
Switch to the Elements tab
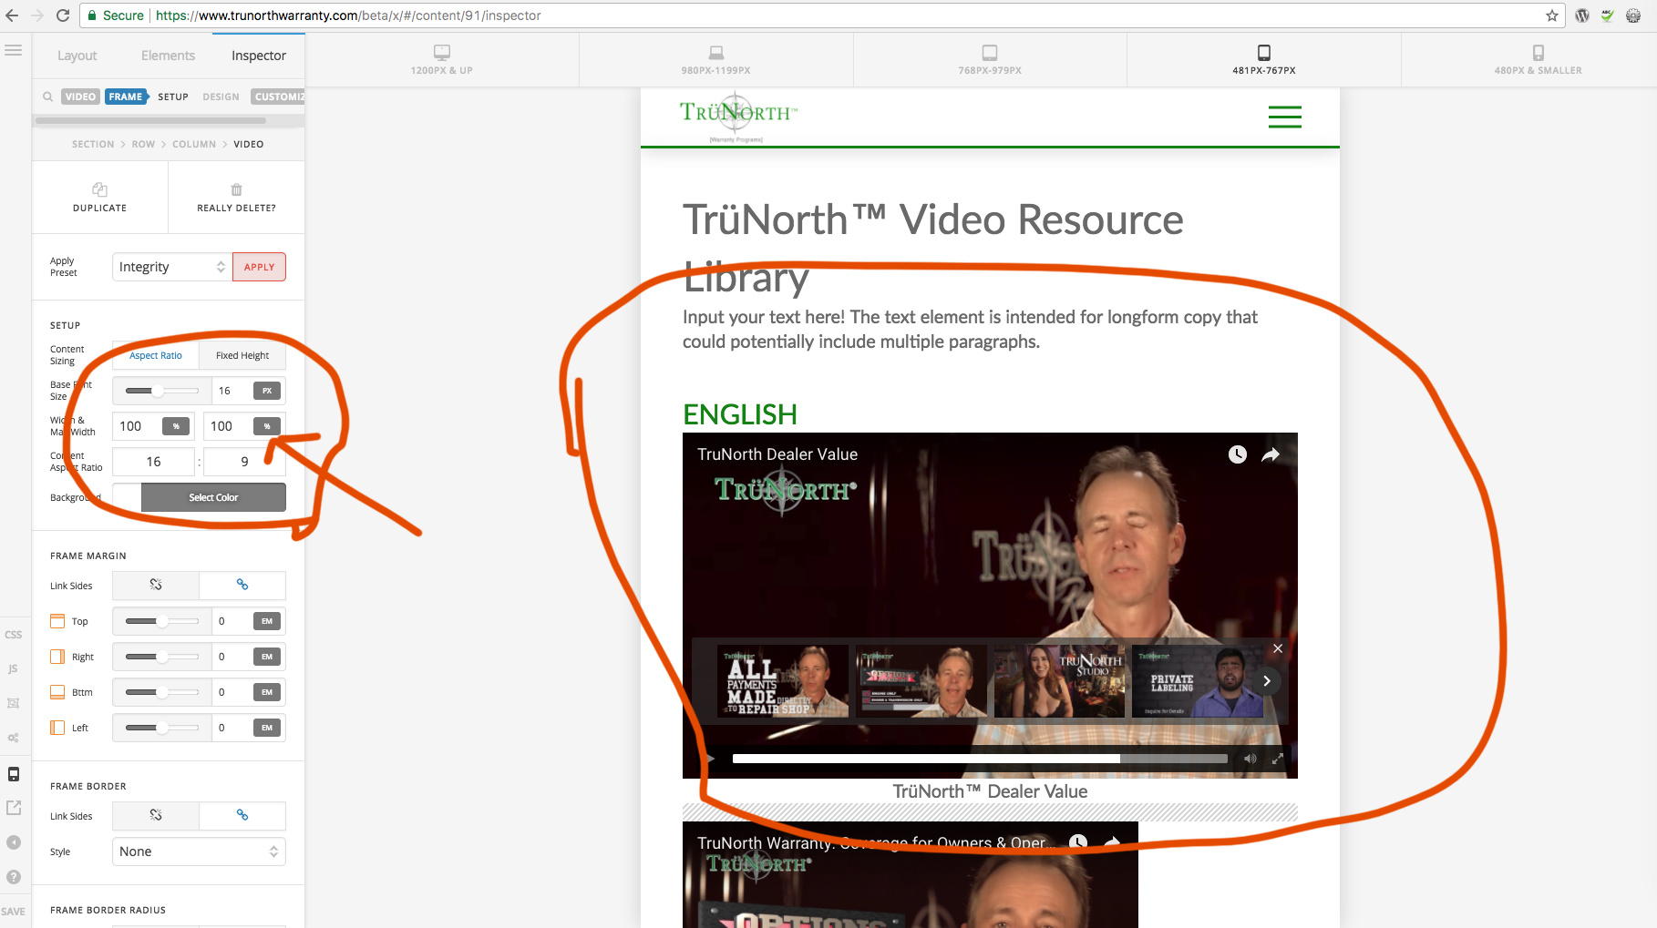[168, 56]
